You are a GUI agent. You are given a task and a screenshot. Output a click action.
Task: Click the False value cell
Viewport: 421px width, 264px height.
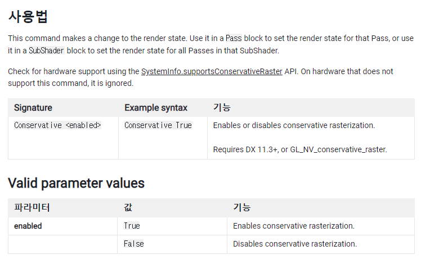pyautogui.click(x=133, y=244)
